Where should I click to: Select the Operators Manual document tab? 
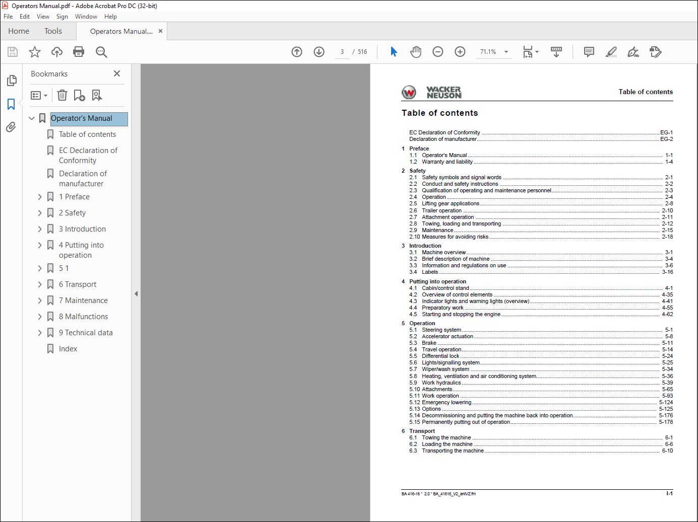pos(121,31)
